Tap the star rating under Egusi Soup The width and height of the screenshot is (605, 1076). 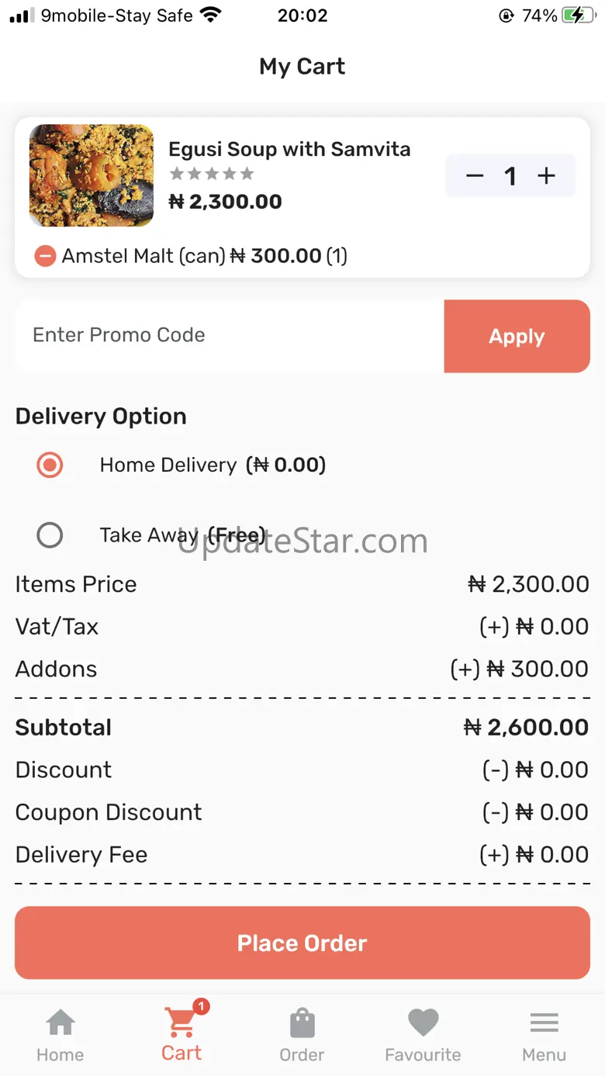pos(212,174)
